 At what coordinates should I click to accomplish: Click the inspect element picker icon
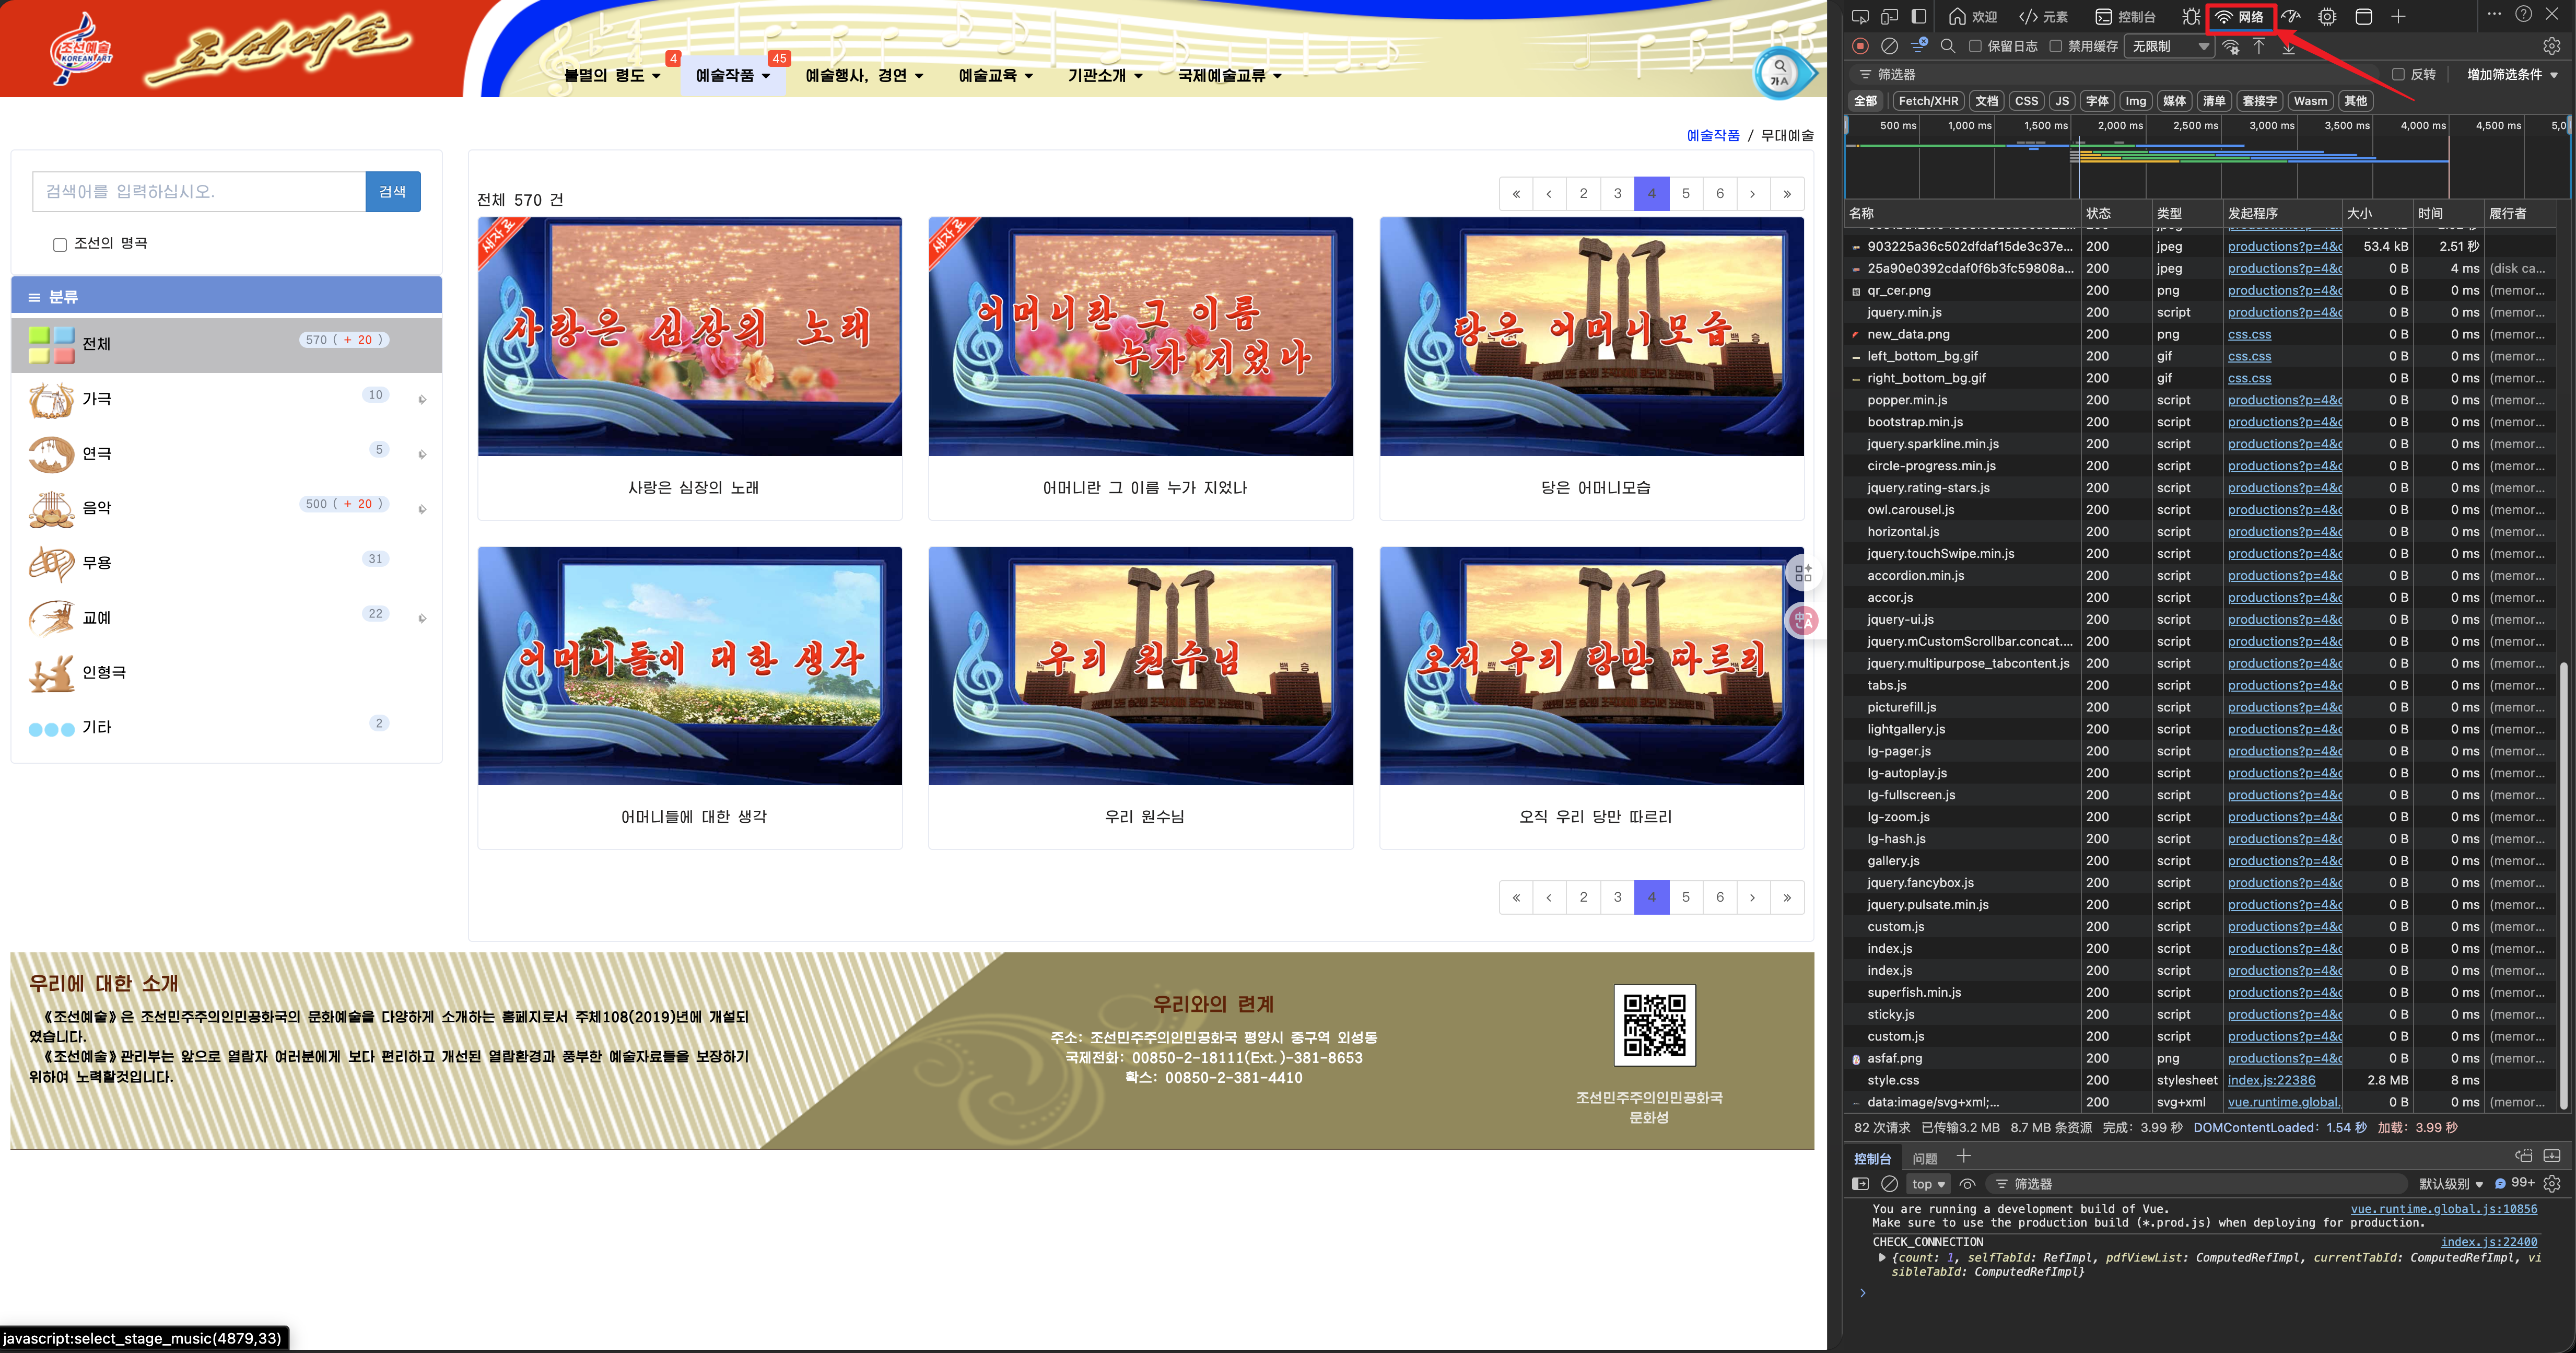[x=1860, y=17]
